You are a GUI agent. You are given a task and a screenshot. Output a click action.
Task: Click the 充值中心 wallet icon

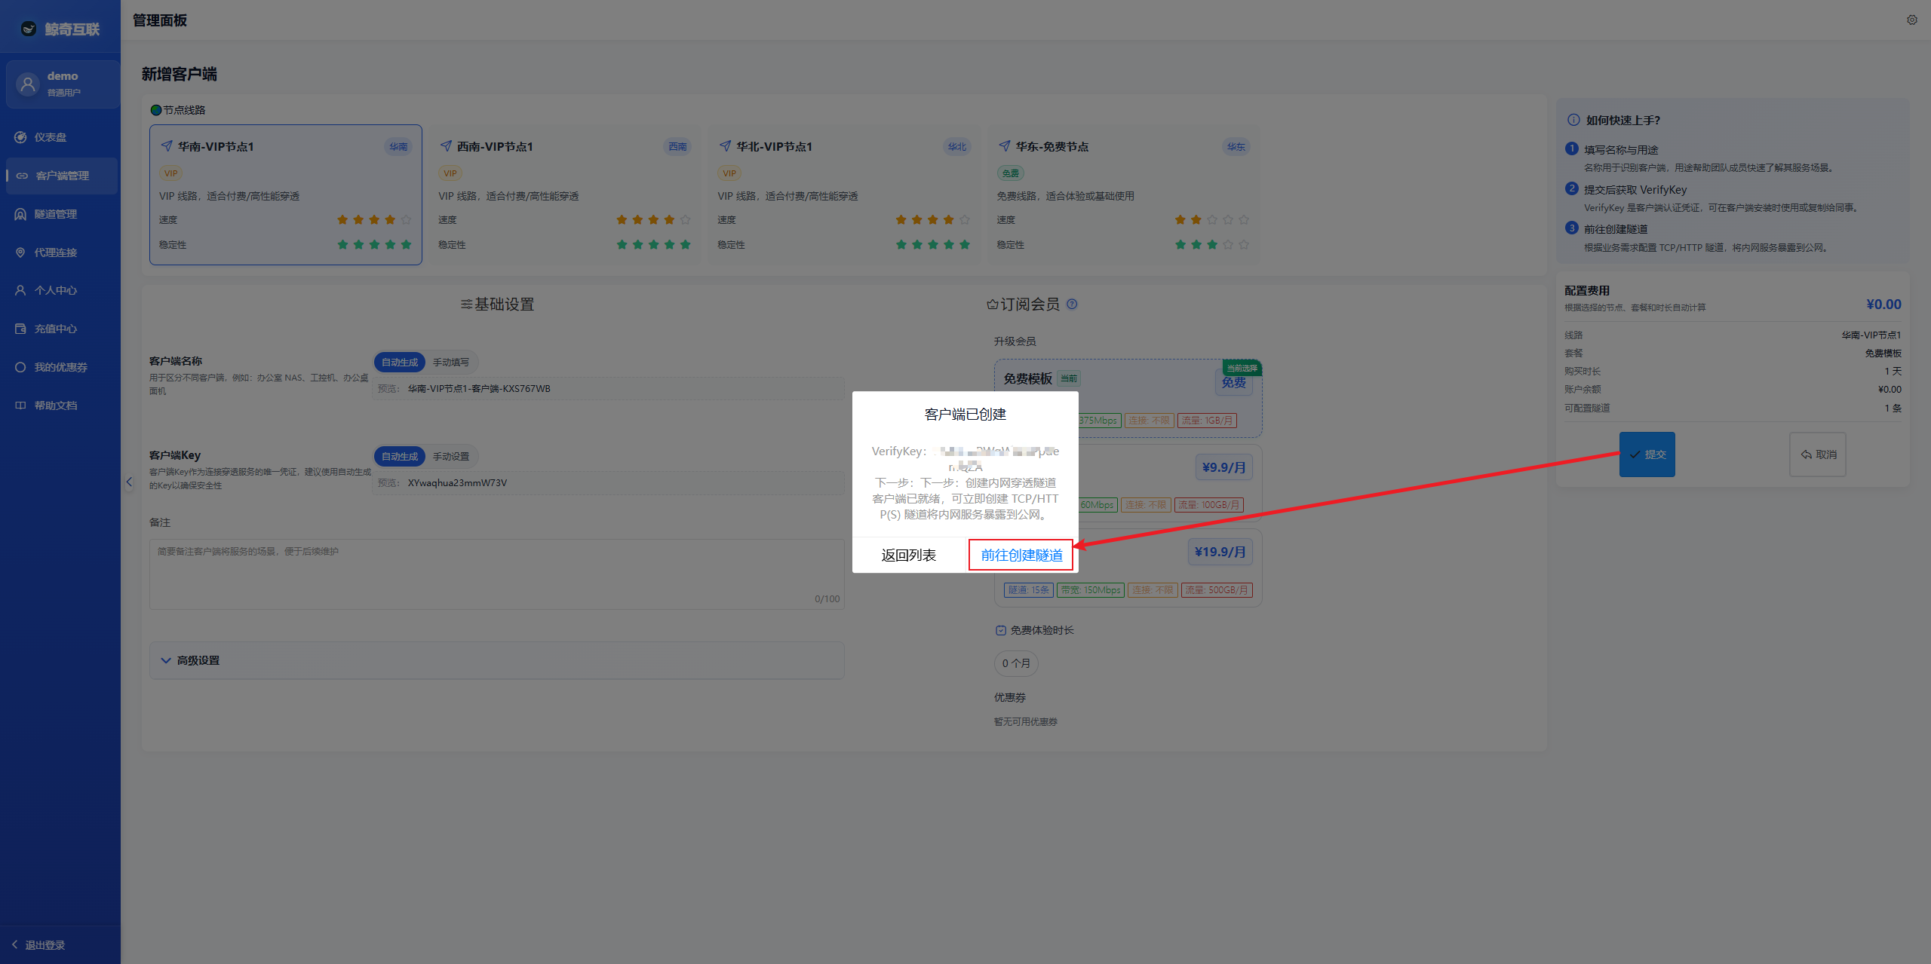20,329
